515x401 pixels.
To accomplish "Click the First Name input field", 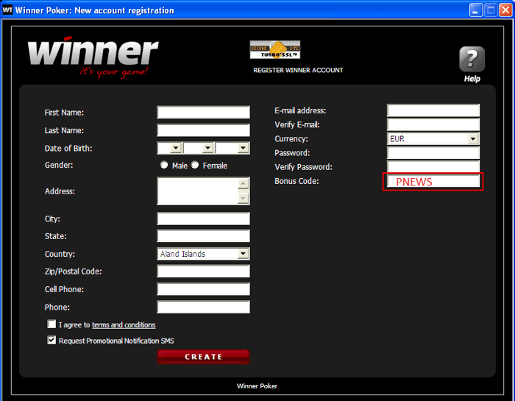I will pos(203,112).
